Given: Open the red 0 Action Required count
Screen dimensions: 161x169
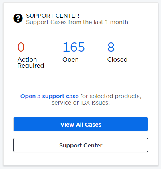Looking at the screenshot, I should [x=21, y=47].
